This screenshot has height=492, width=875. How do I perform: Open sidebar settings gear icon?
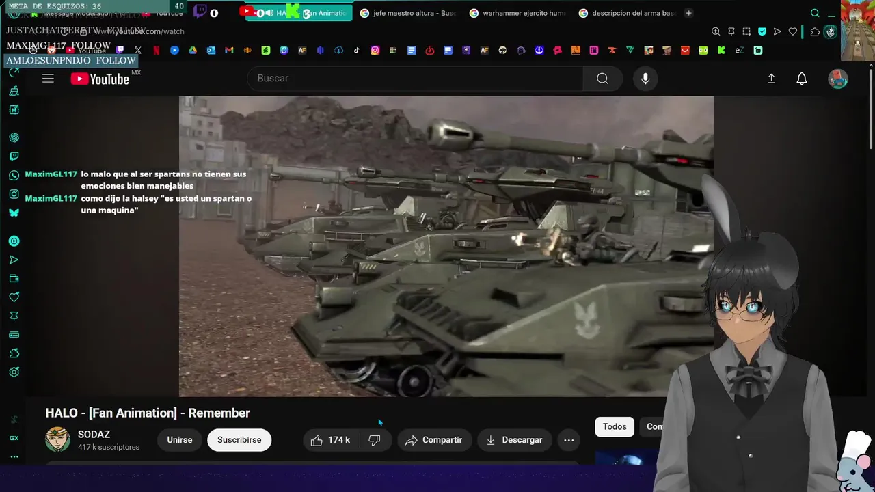(x=14, y=372)
